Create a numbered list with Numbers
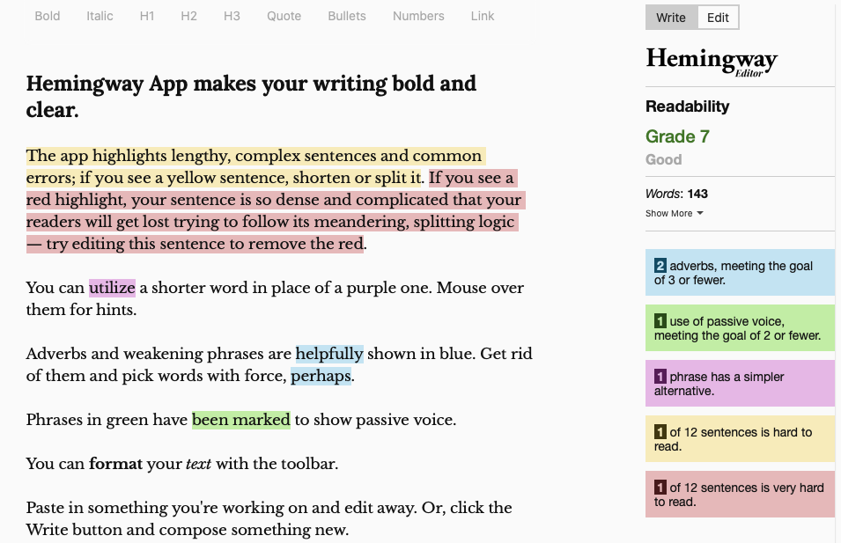The height and width of the screenshot is (543, 841). coord(418,16)
